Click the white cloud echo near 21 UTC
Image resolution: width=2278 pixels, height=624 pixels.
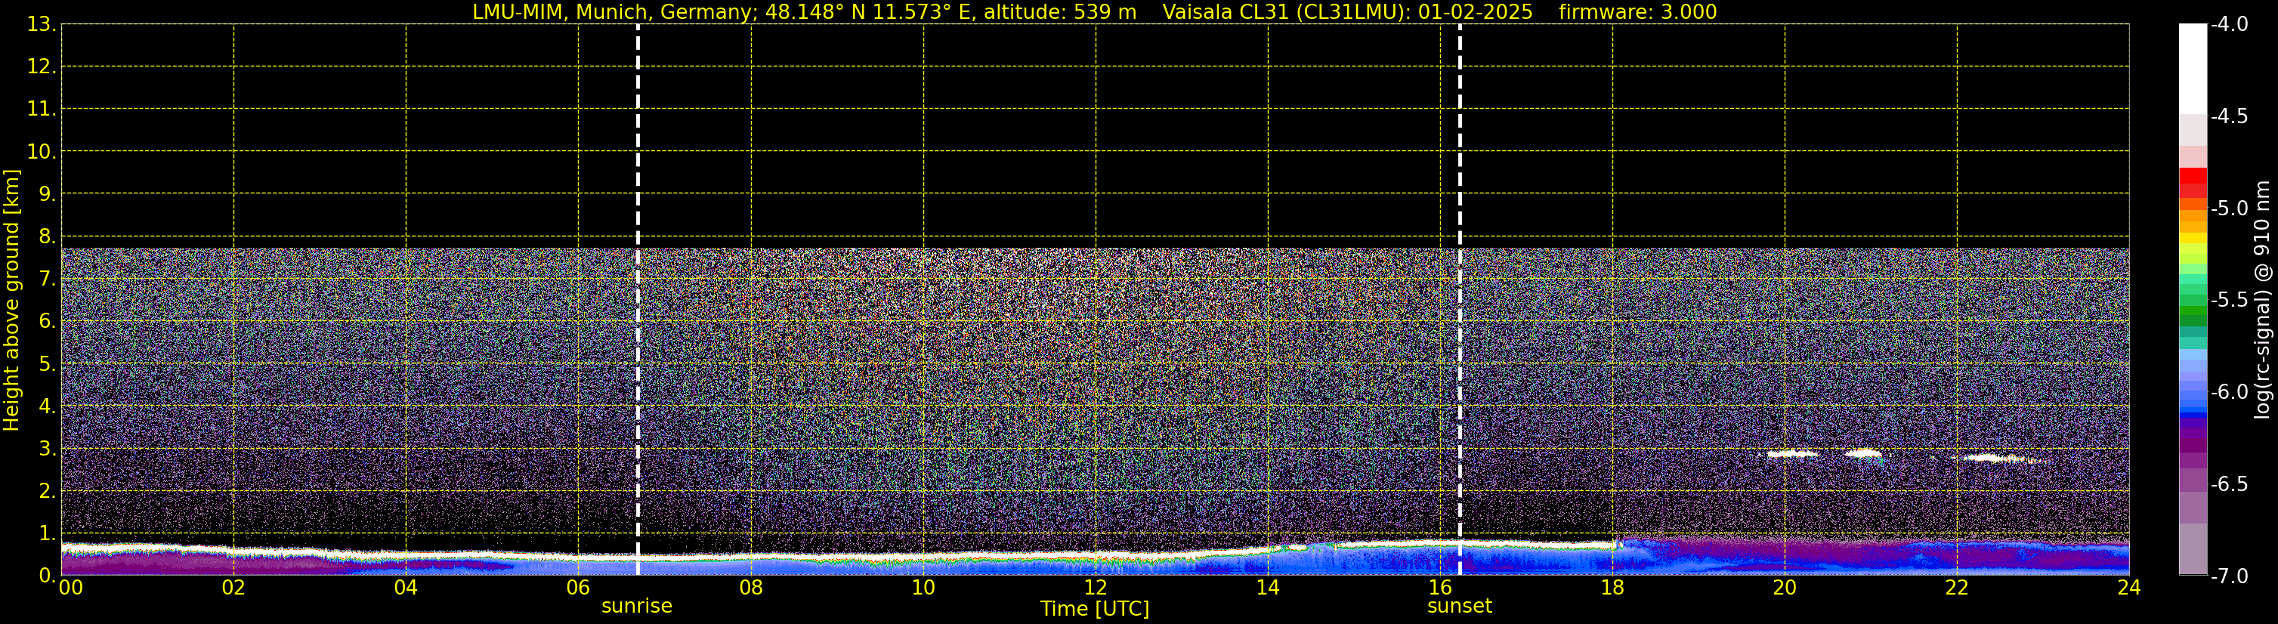1864,453
